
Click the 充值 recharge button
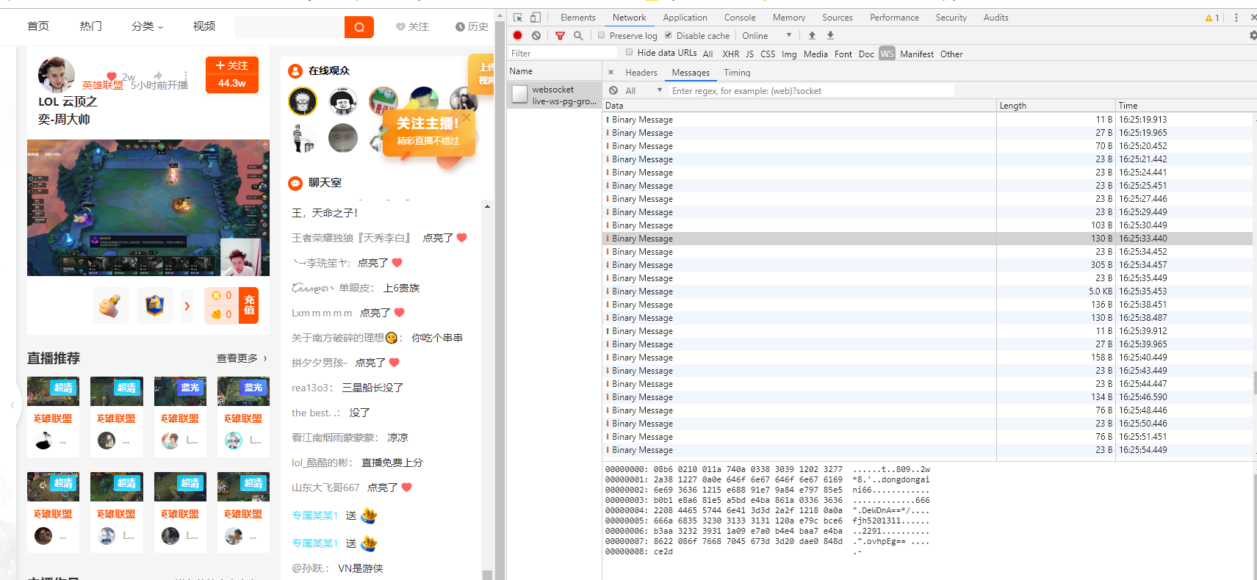pyautogui.click(x=249, y=305)
